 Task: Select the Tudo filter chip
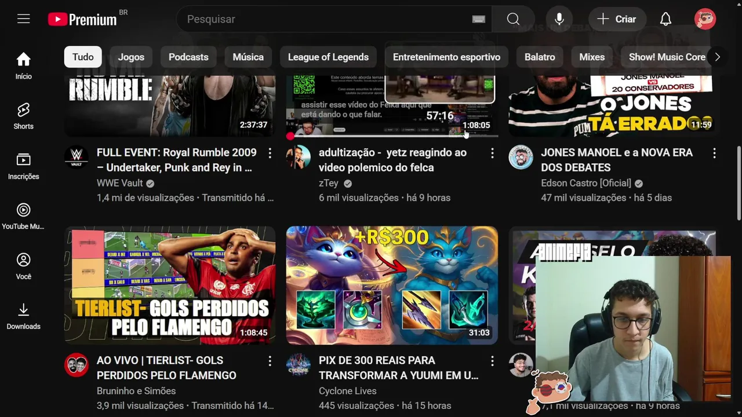click(83, 57)
